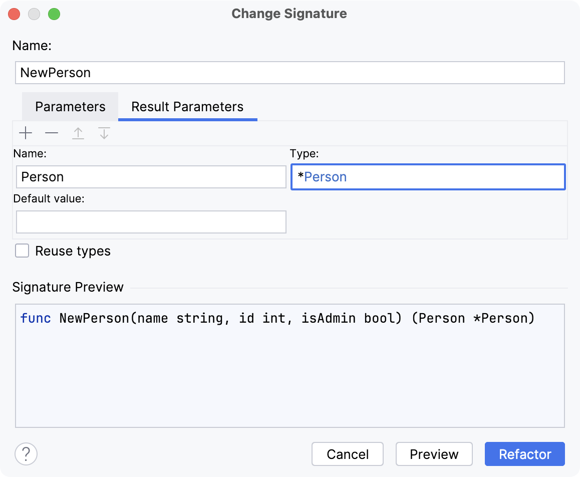This screenshot has height=477, width=580.
Task: Add a new result parameter with plus icon
Action: (26, 133)
